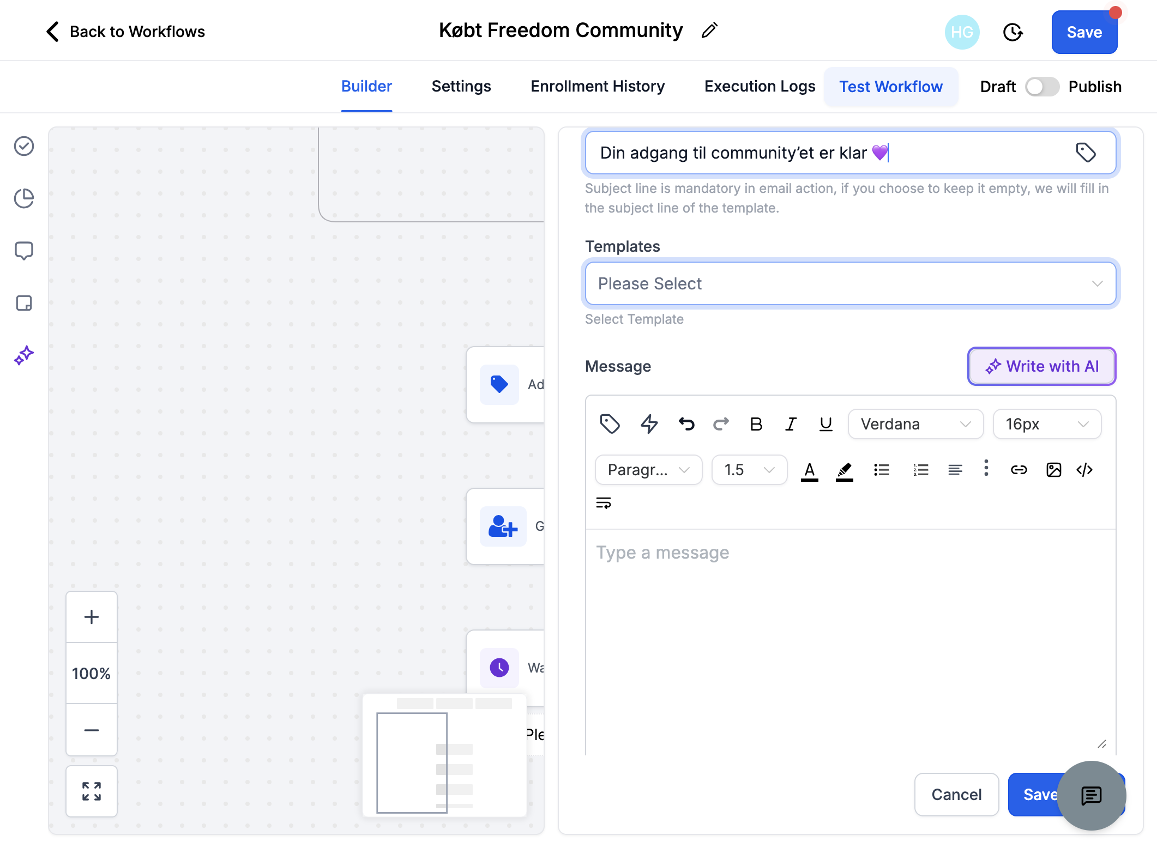The image size is (1157, 848).
Task: Insert a link in the message
Action: click(x=1019, y=470)
